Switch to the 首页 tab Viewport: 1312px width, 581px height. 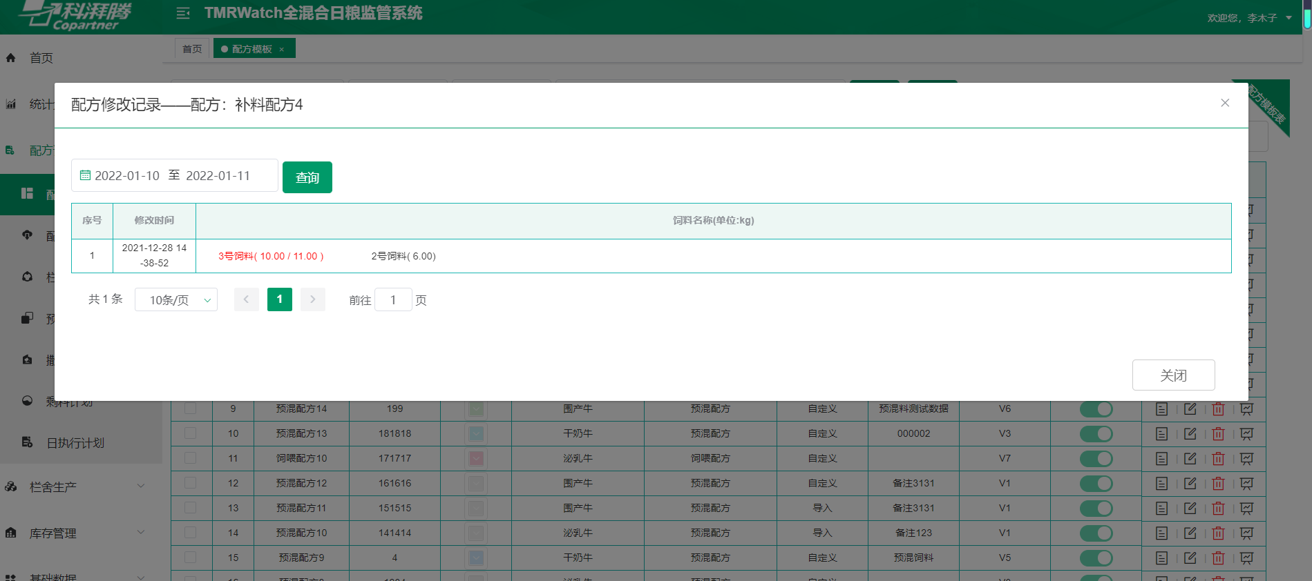point(192,49)
